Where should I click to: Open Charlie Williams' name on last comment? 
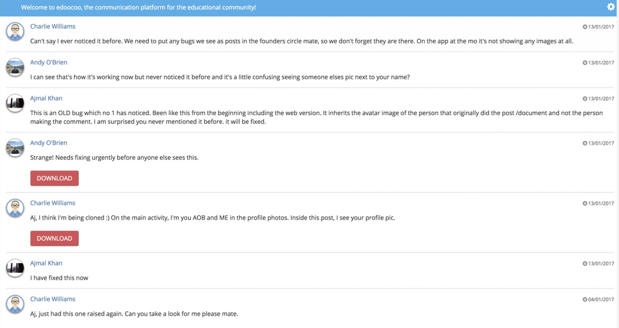(53, 299)
